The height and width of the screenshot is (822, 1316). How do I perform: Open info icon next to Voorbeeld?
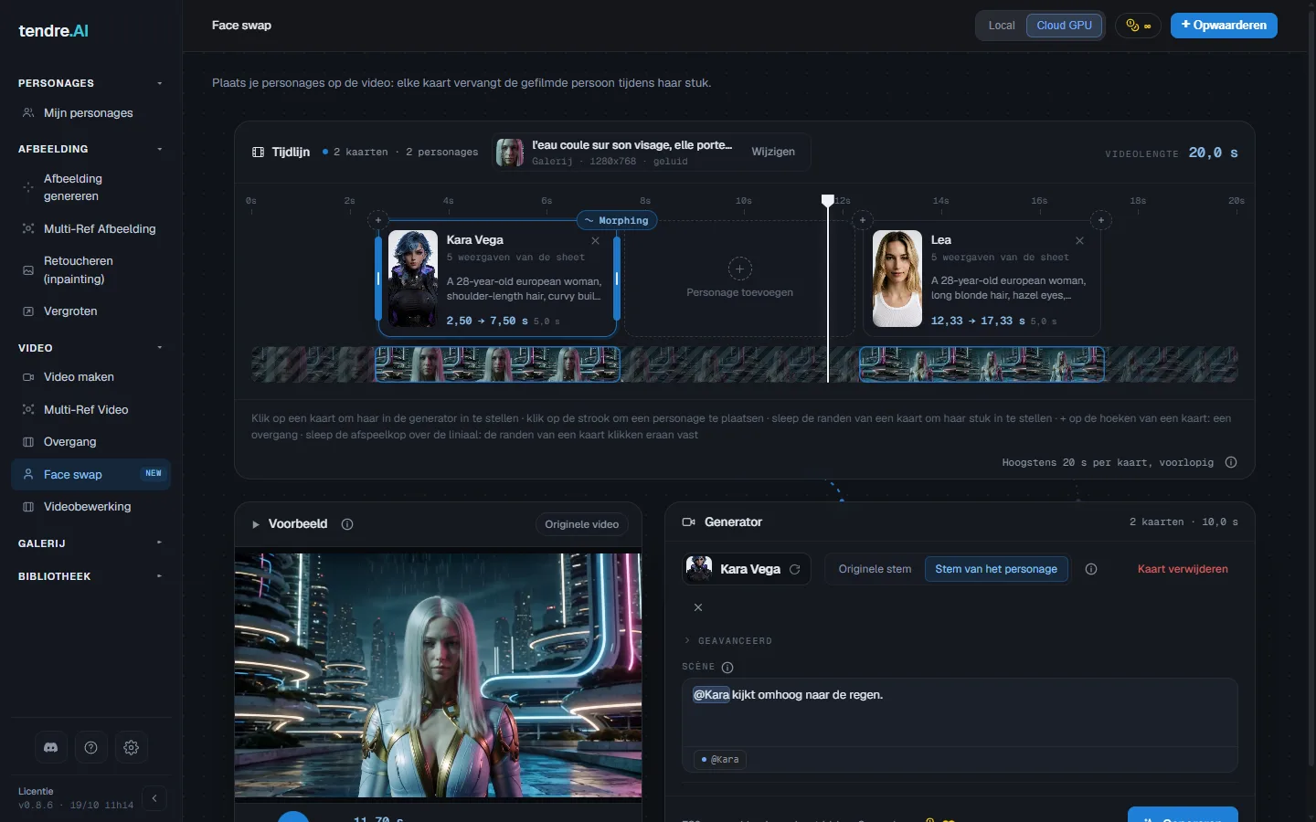pos(347,524)
